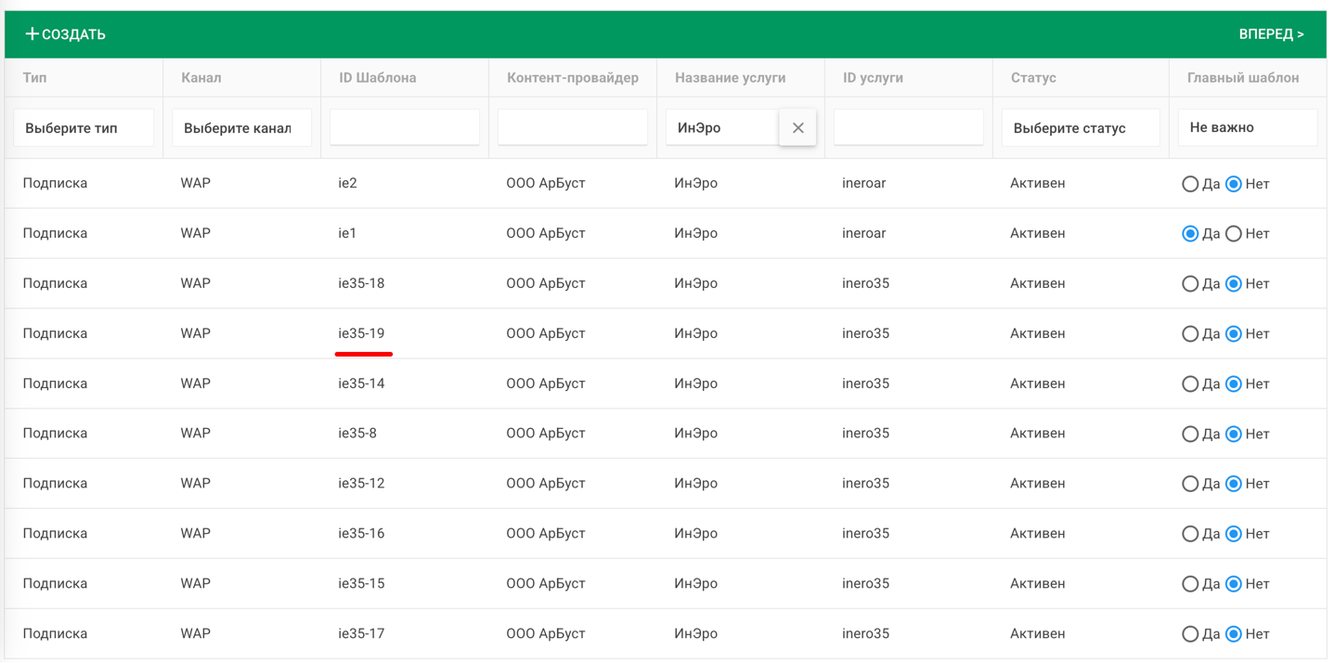Image resolution: width=1335 pixels, height=663 pixels.
Task: Focus the ID услуги filter field
Action: [908, 128]
